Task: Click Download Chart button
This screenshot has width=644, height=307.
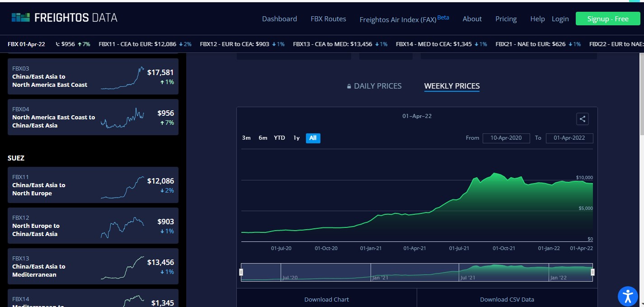Action: pos(326,299)
